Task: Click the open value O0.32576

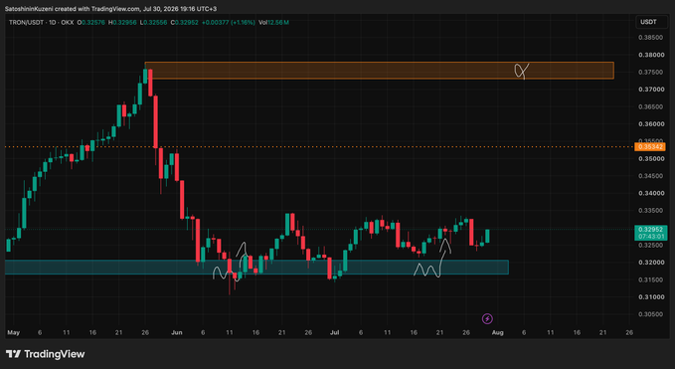Action: tap(90, 23)
